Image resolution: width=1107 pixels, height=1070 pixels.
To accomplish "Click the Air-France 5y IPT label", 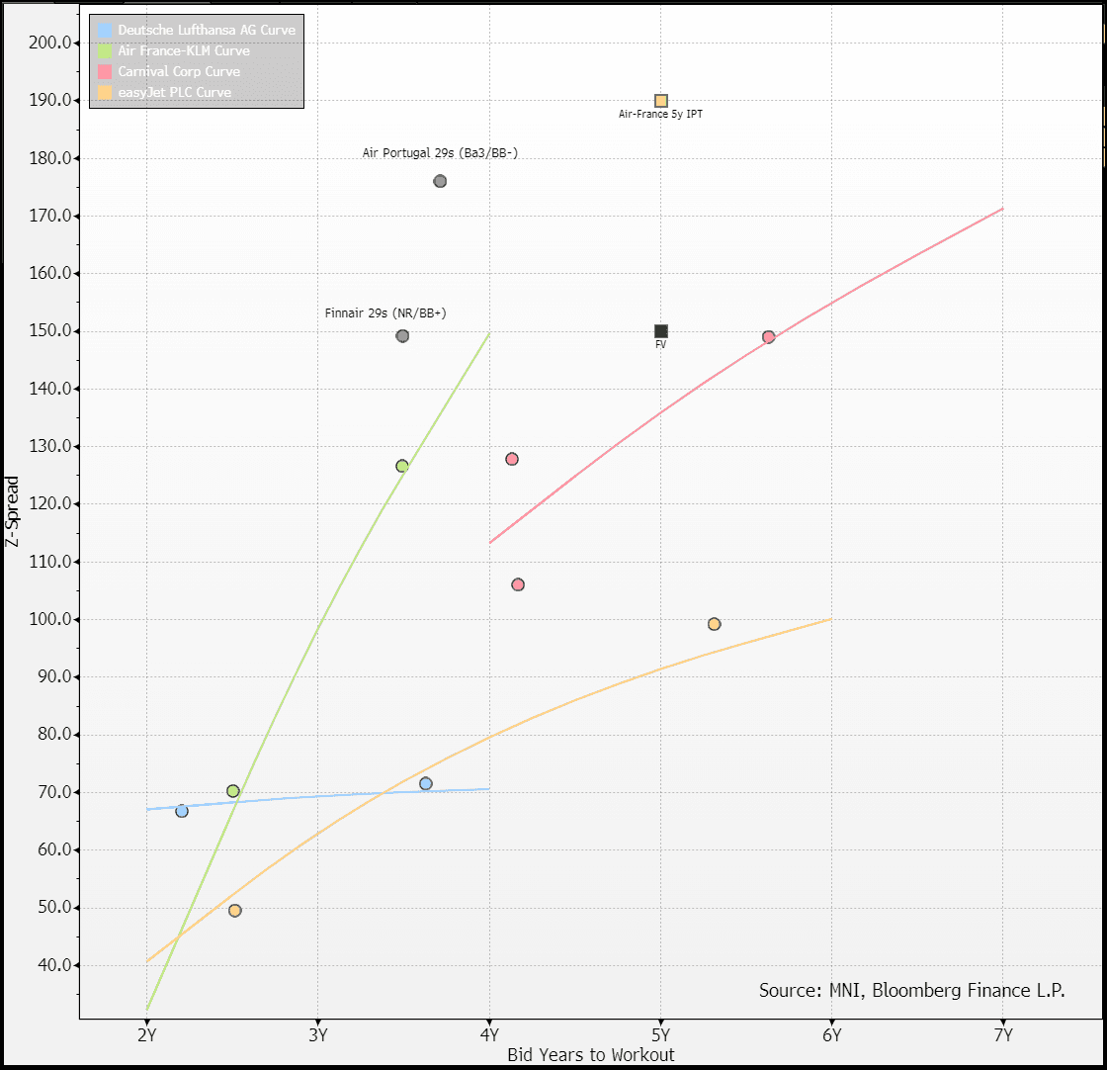I will [x=661, y=114].
